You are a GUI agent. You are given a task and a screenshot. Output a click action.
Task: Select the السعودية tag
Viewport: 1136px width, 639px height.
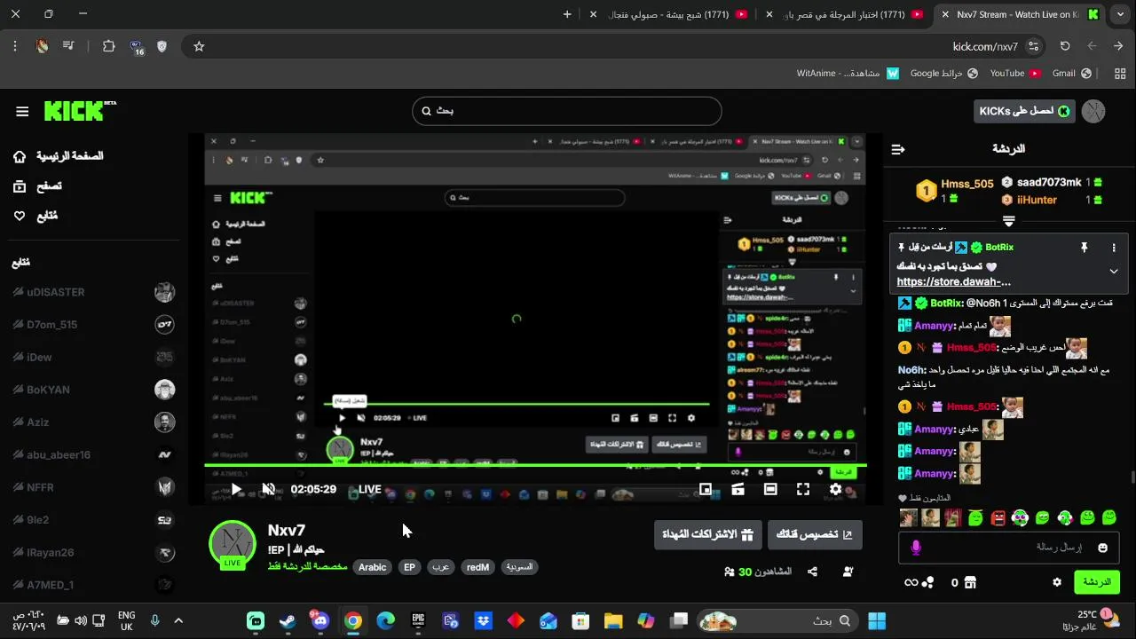point(519,567)
